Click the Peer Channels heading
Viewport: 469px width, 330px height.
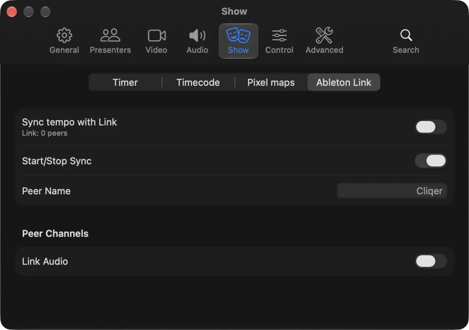click(55, 234)
